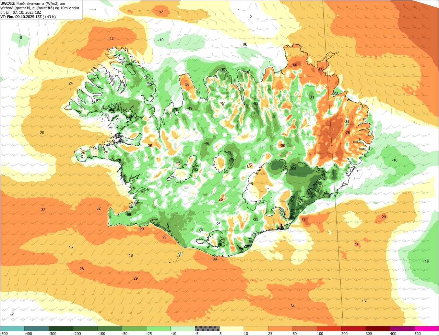This screenshot has width=439, height=336.
Task: Click the legend swatch labeled -100
Action: (110, 328)
